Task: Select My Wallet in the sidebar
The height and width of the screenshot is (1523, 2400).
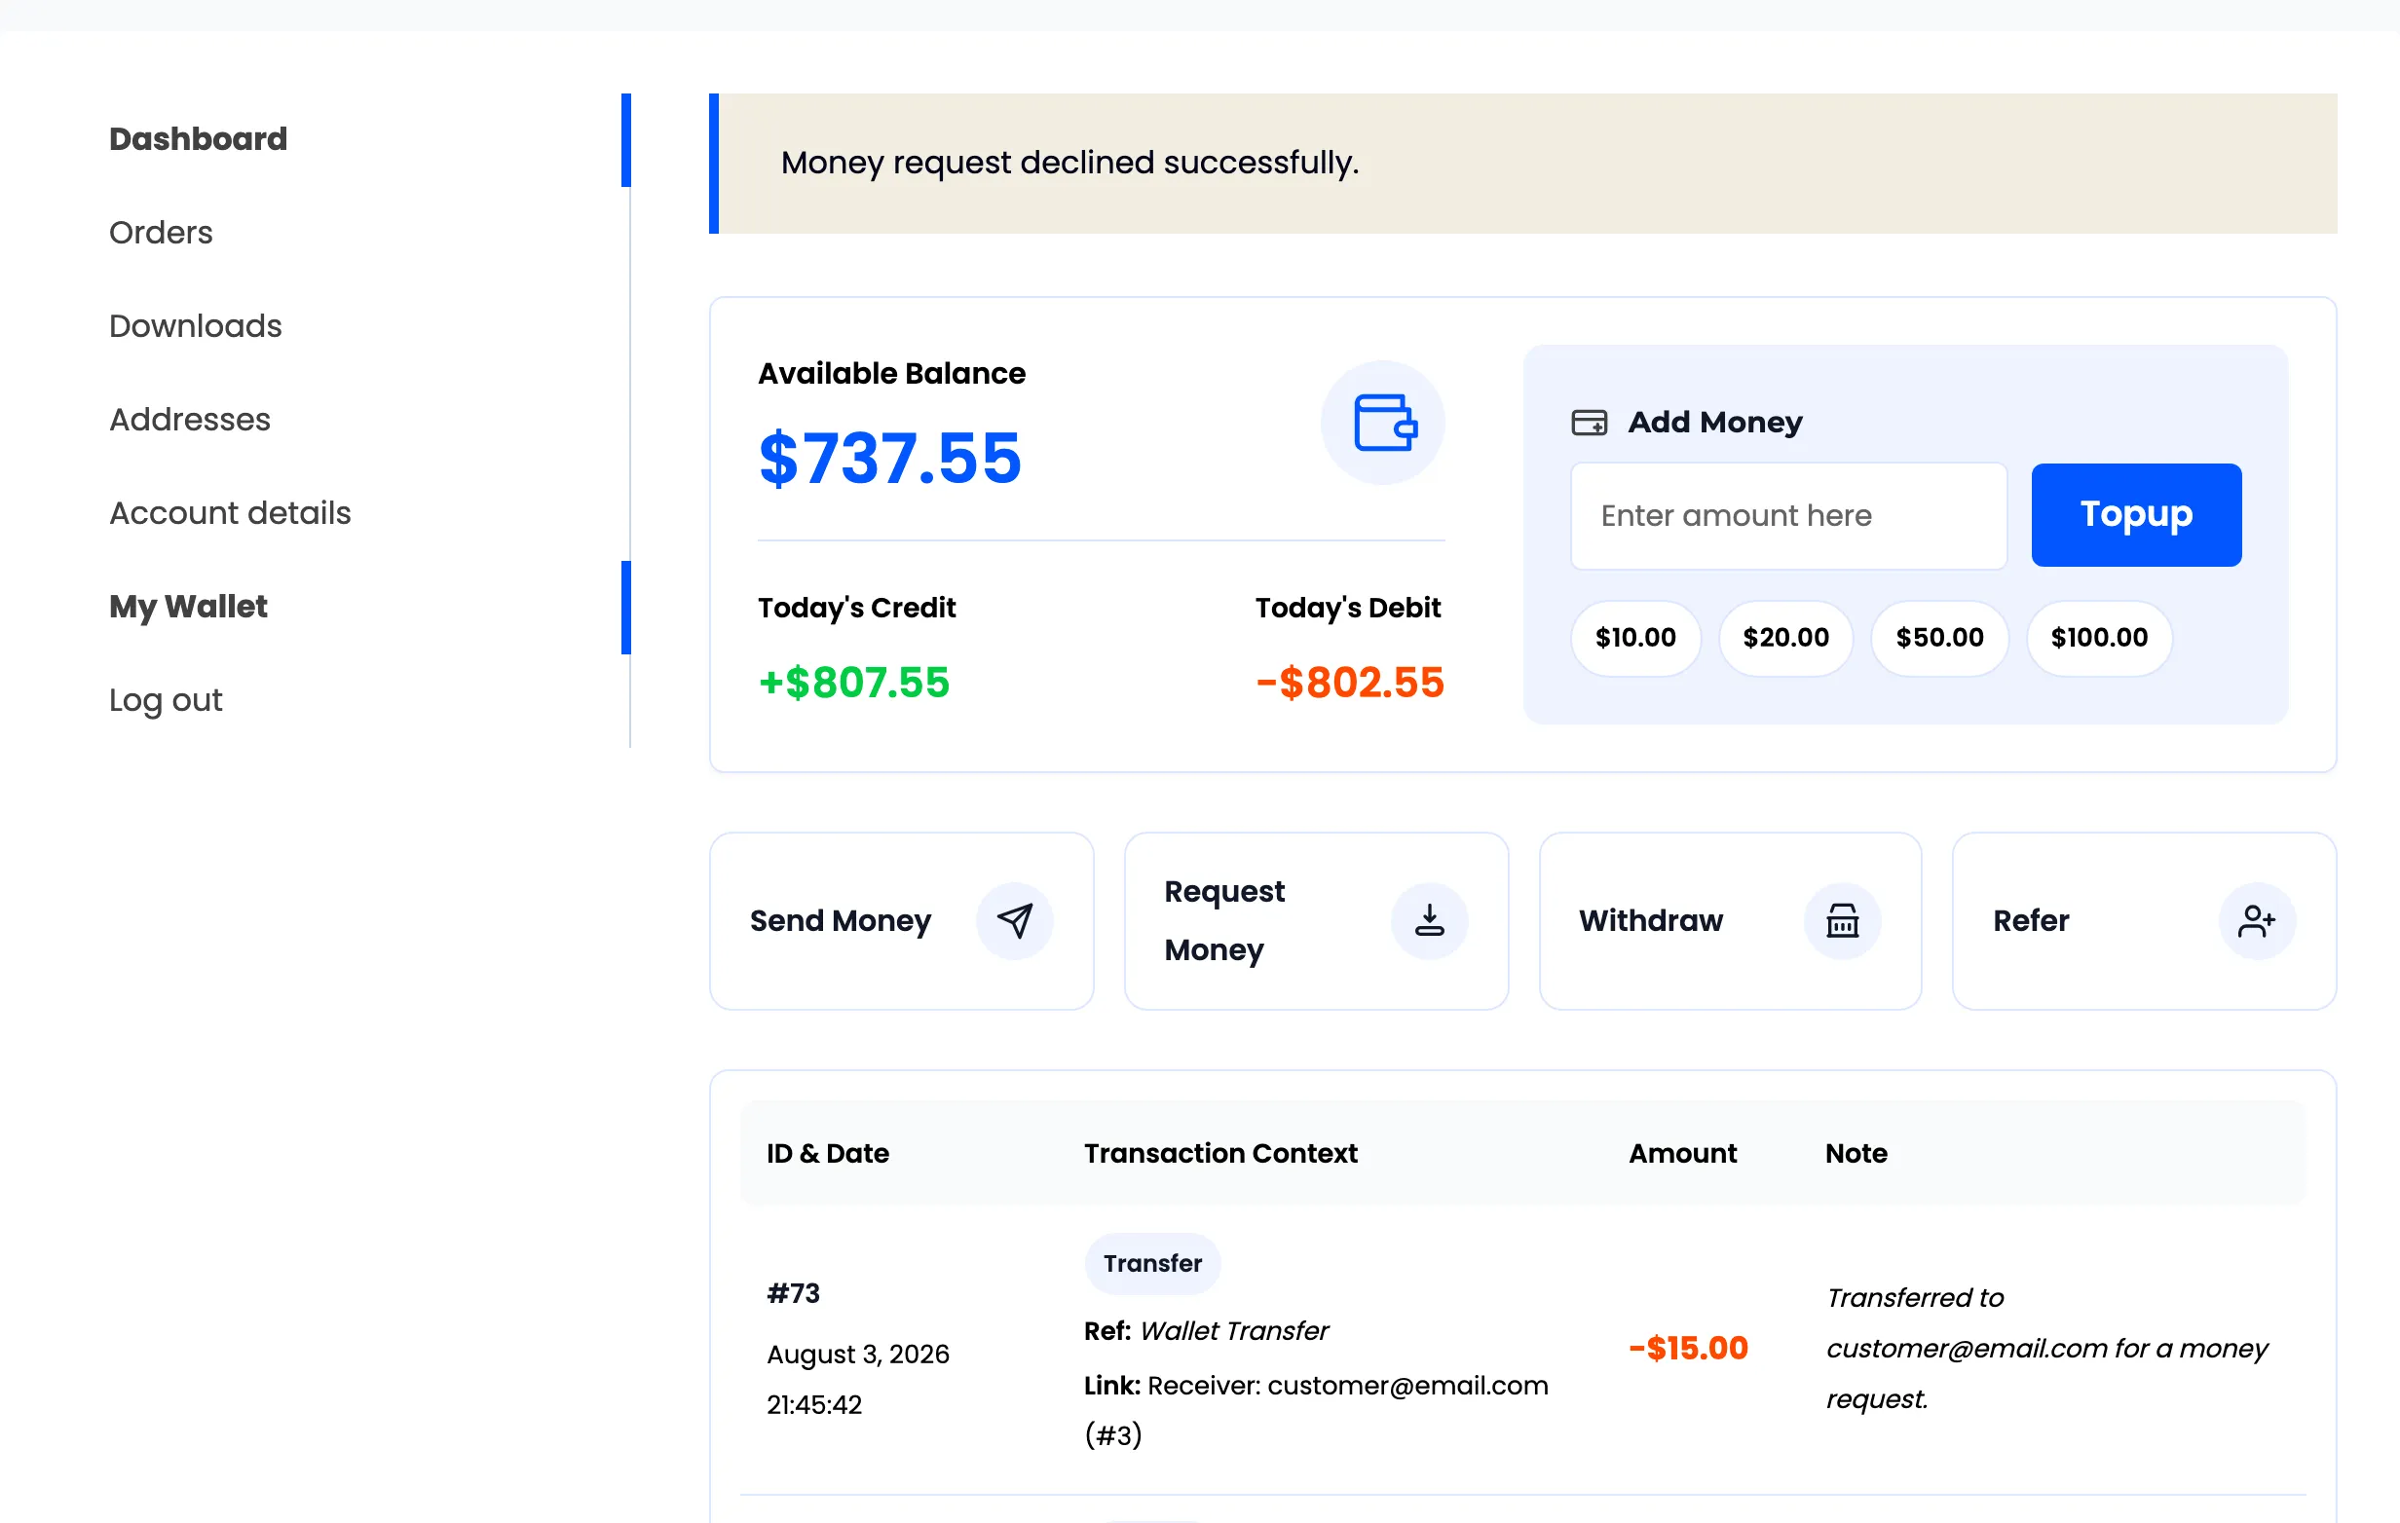Action: pyautogui.click(x=188, y=607)
